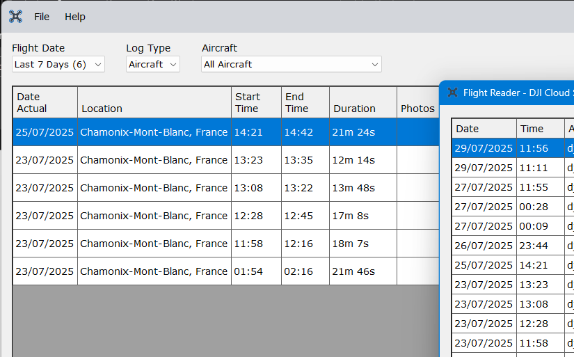Open the File menu
574x357 pixels.
42,17
